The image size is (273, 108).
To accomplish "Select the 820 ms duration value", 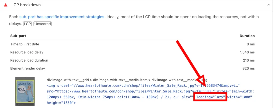I will click(249, 68).
